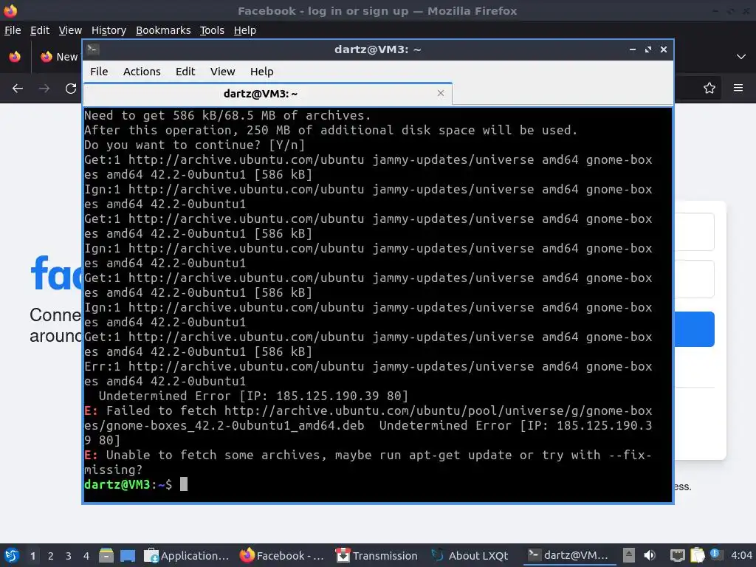756x567 pixels.
Task: Open the clipboard manager tray icon
Action: point(697,555)
